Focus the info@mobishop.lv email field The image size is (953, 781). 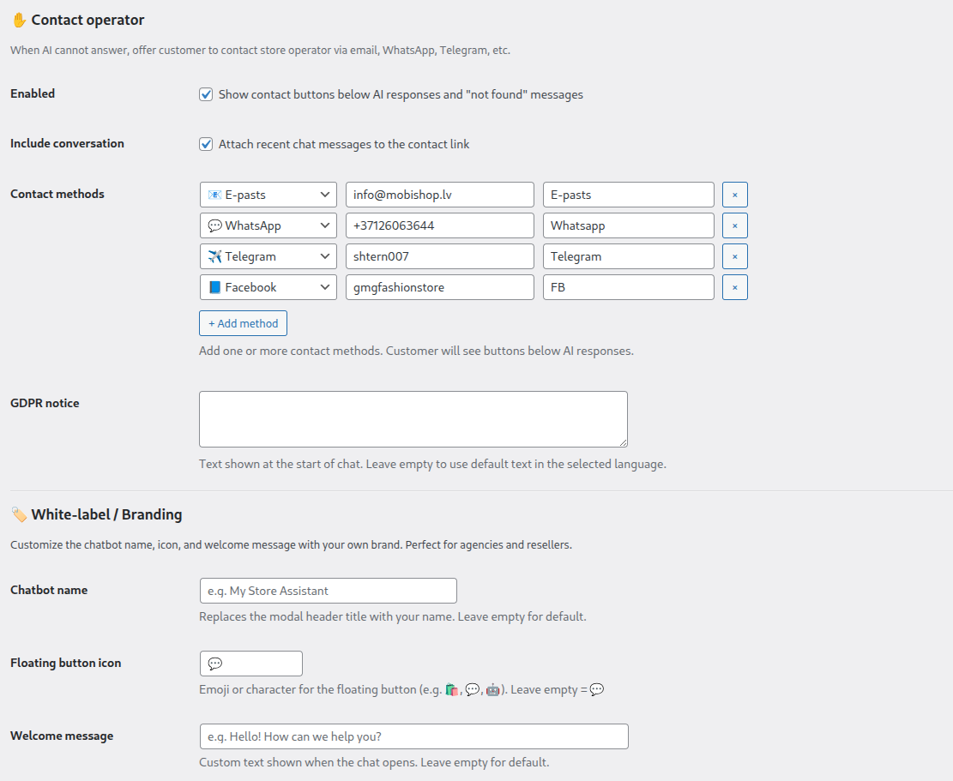point(439,195)
